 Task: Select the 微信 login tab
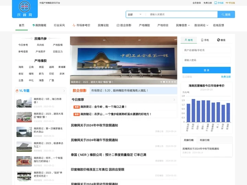coord(221,40)
